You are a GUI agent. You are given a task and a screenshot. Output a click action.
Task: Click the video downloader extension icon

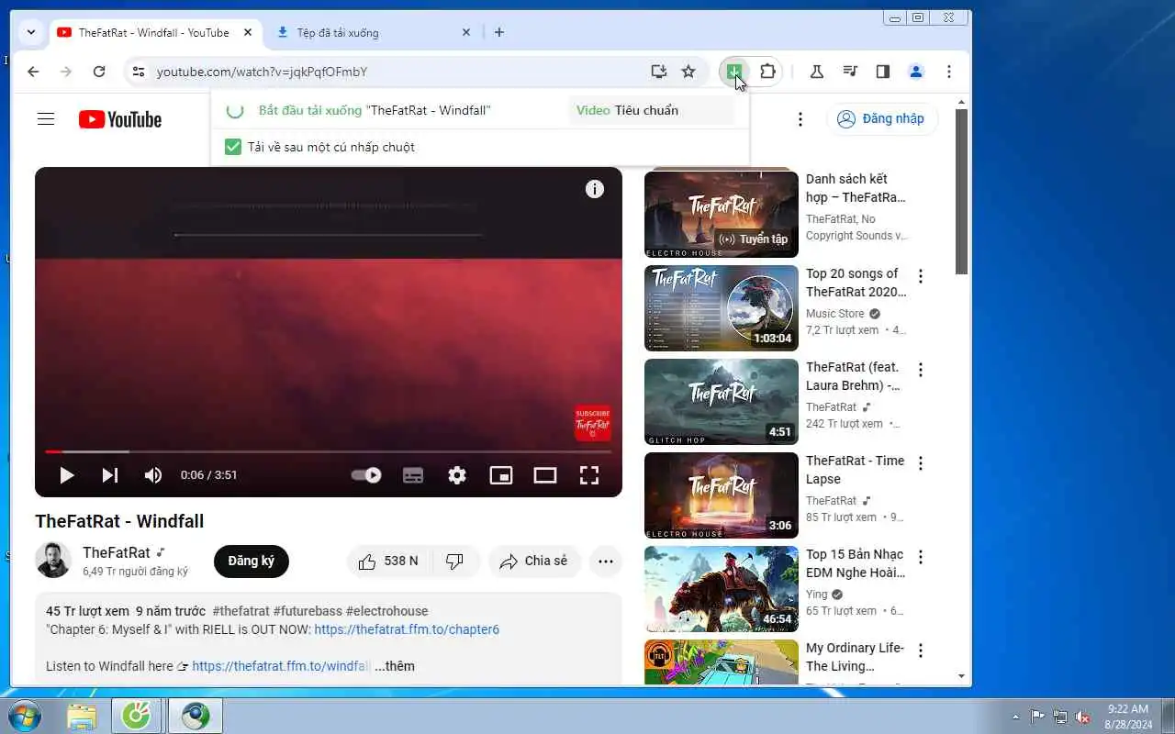coord(733,72)
